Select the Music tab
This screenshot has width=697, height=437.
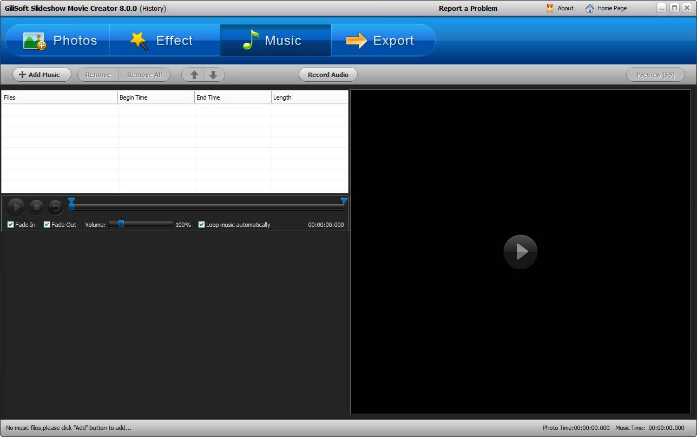[275, 40]
